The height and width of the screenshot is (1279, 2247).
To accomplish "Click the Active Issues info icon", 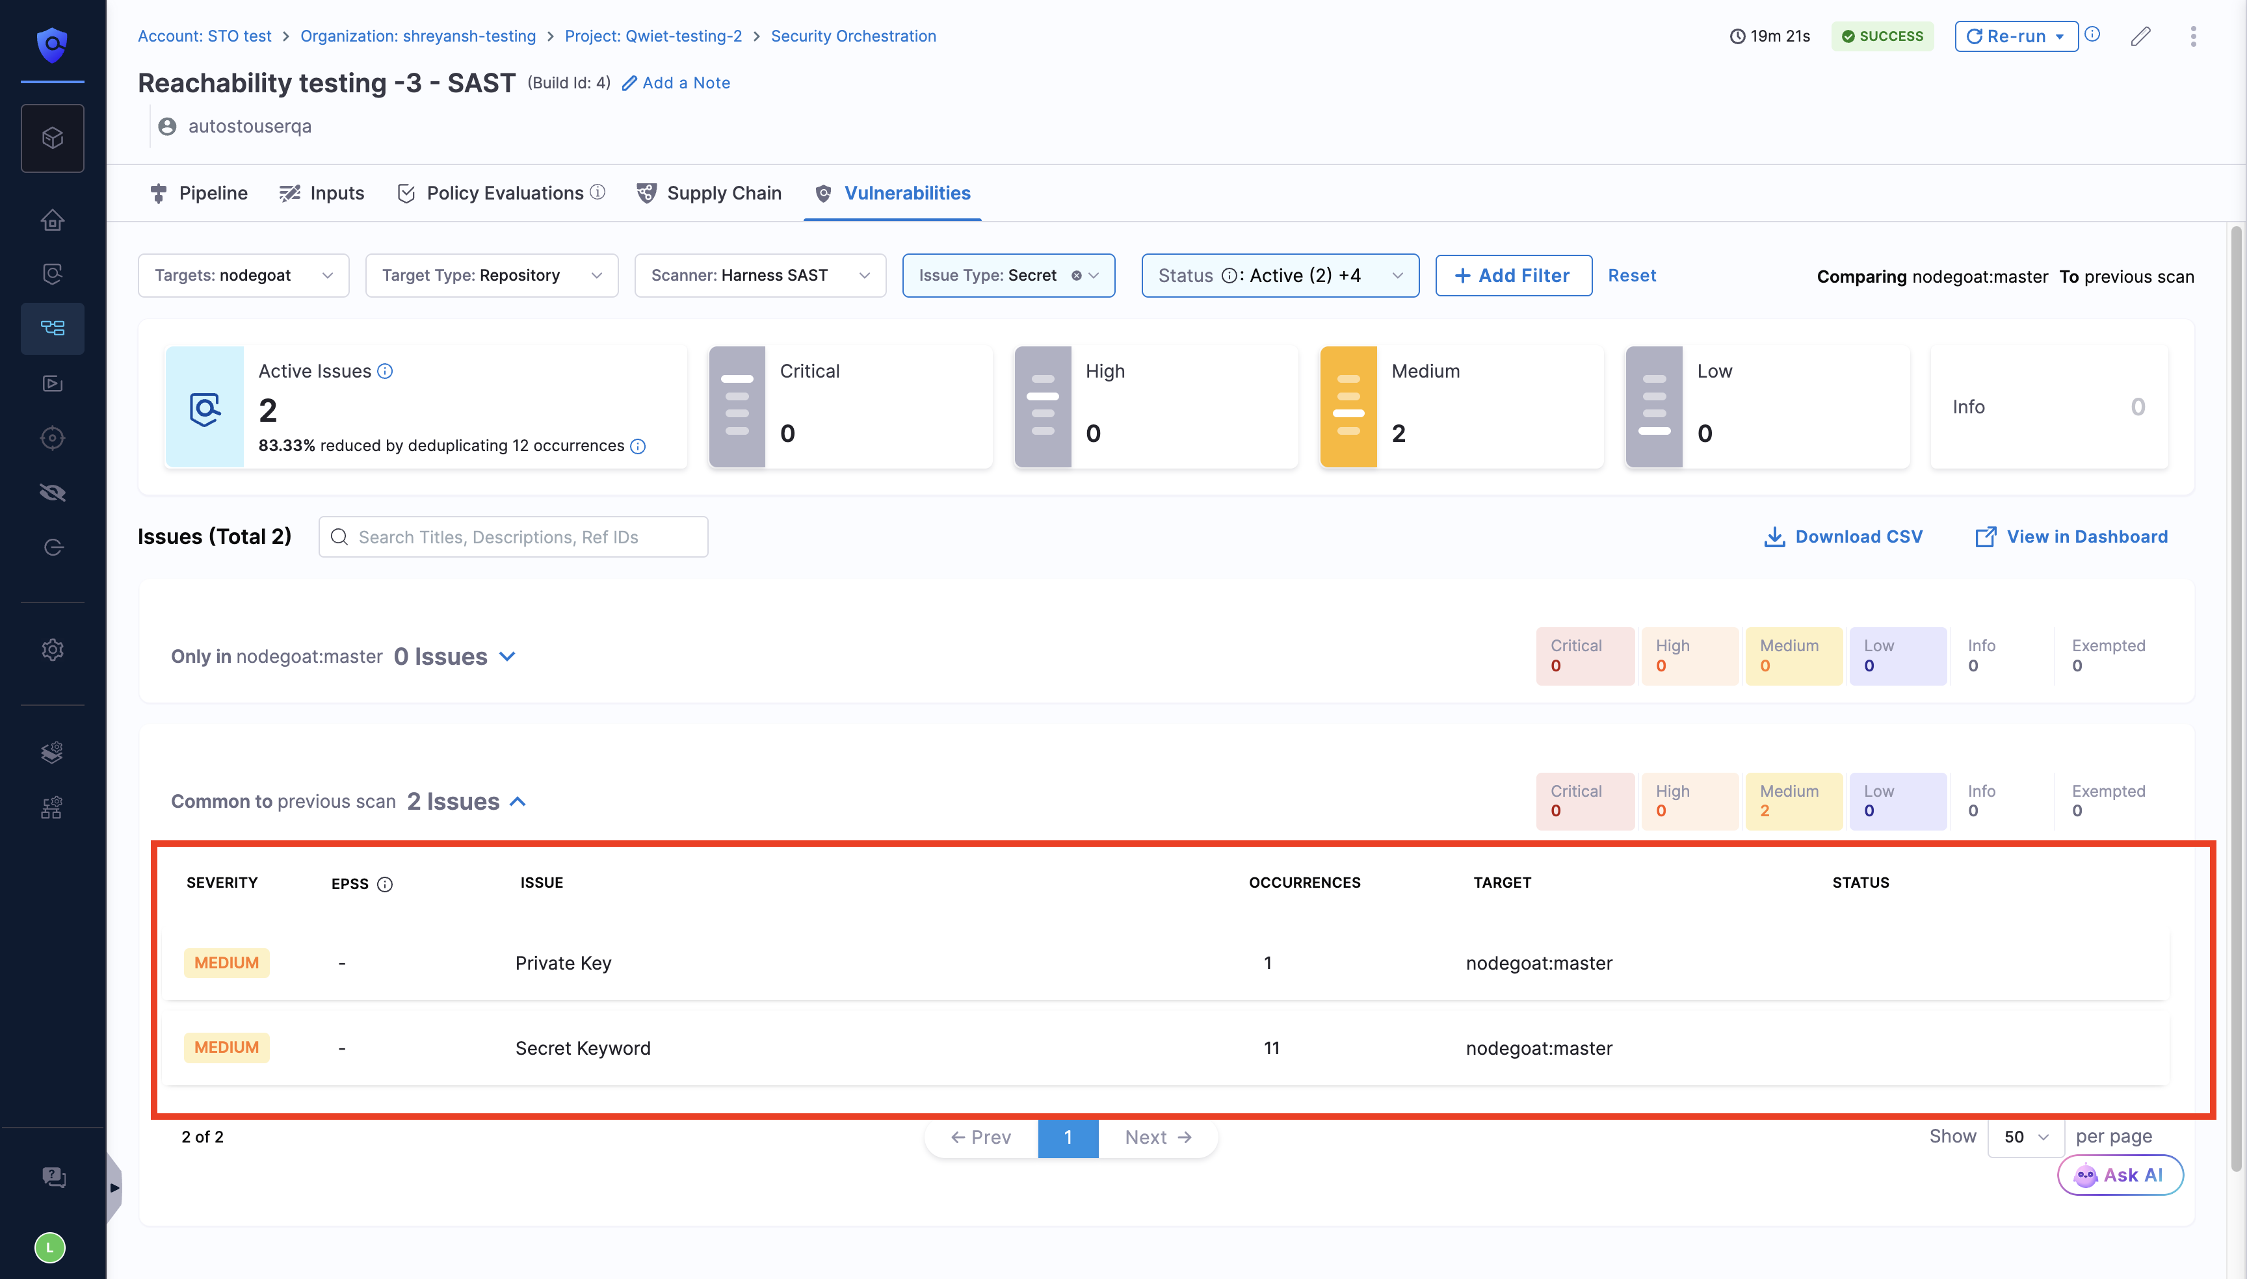I will pyautogui.click(x=385, y=370).
